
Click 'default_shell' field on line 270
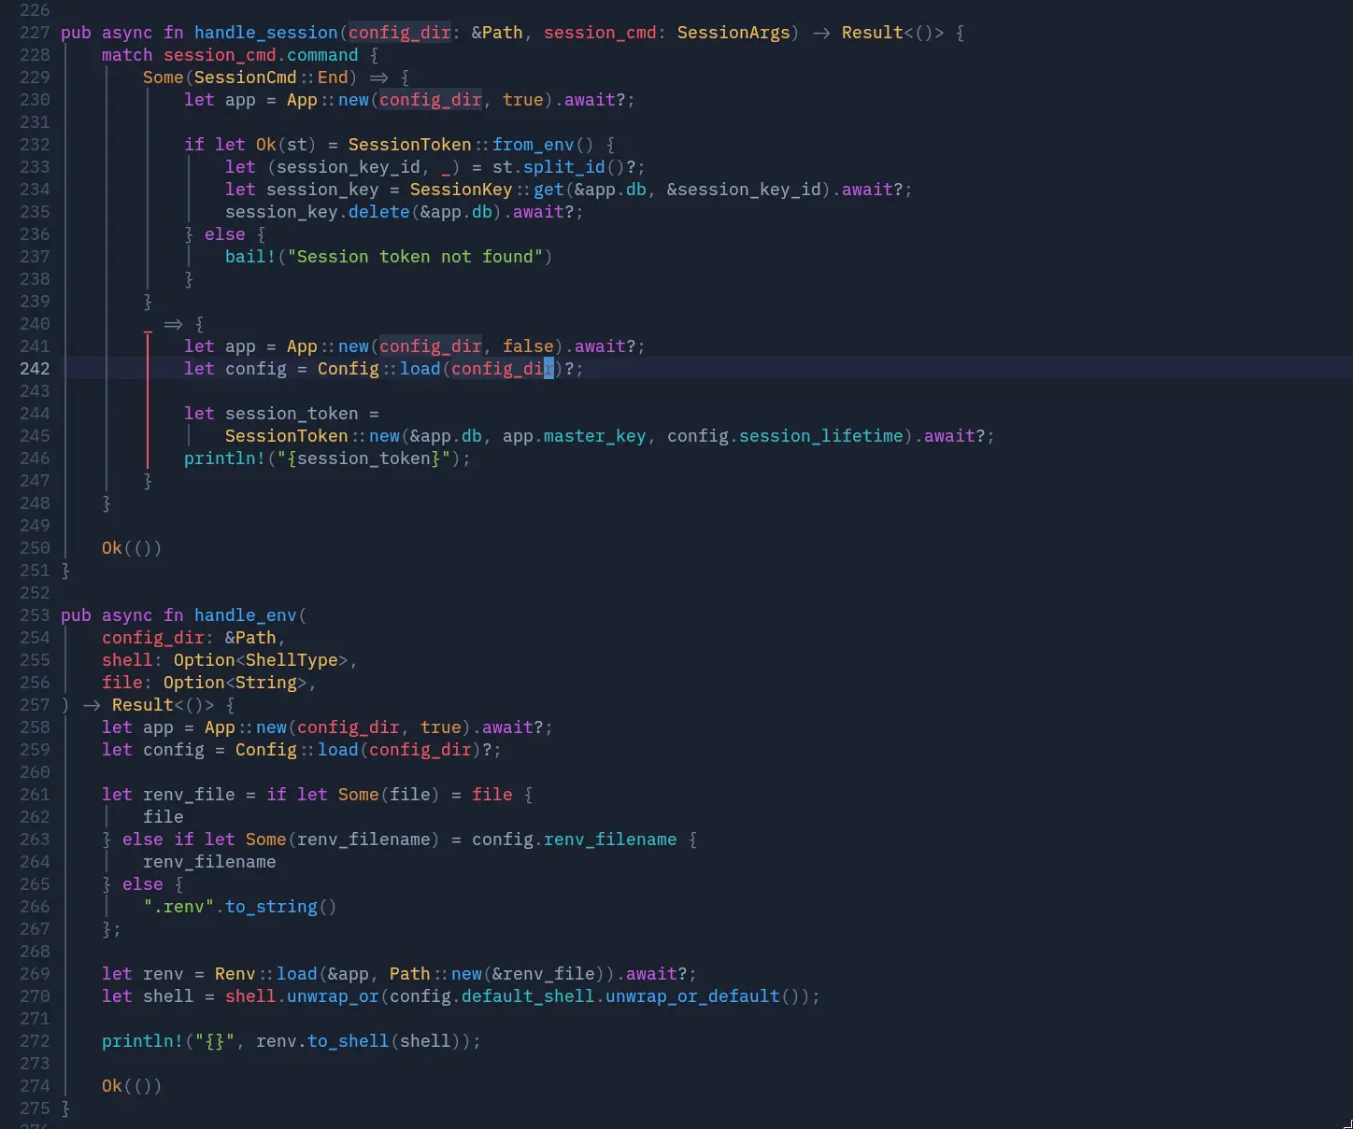(528, 996)
